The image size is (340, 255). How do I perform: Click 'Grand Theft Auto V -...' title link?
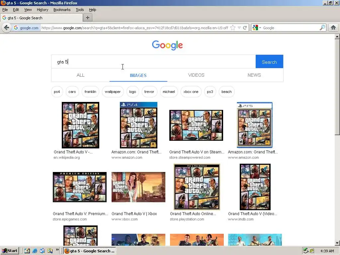coord(73,152)
